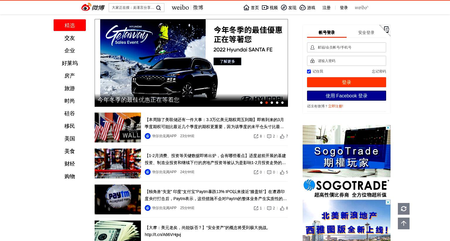Click the back-to-top arrow button
This screenshot has width=450, height=241.
[404, 223]
